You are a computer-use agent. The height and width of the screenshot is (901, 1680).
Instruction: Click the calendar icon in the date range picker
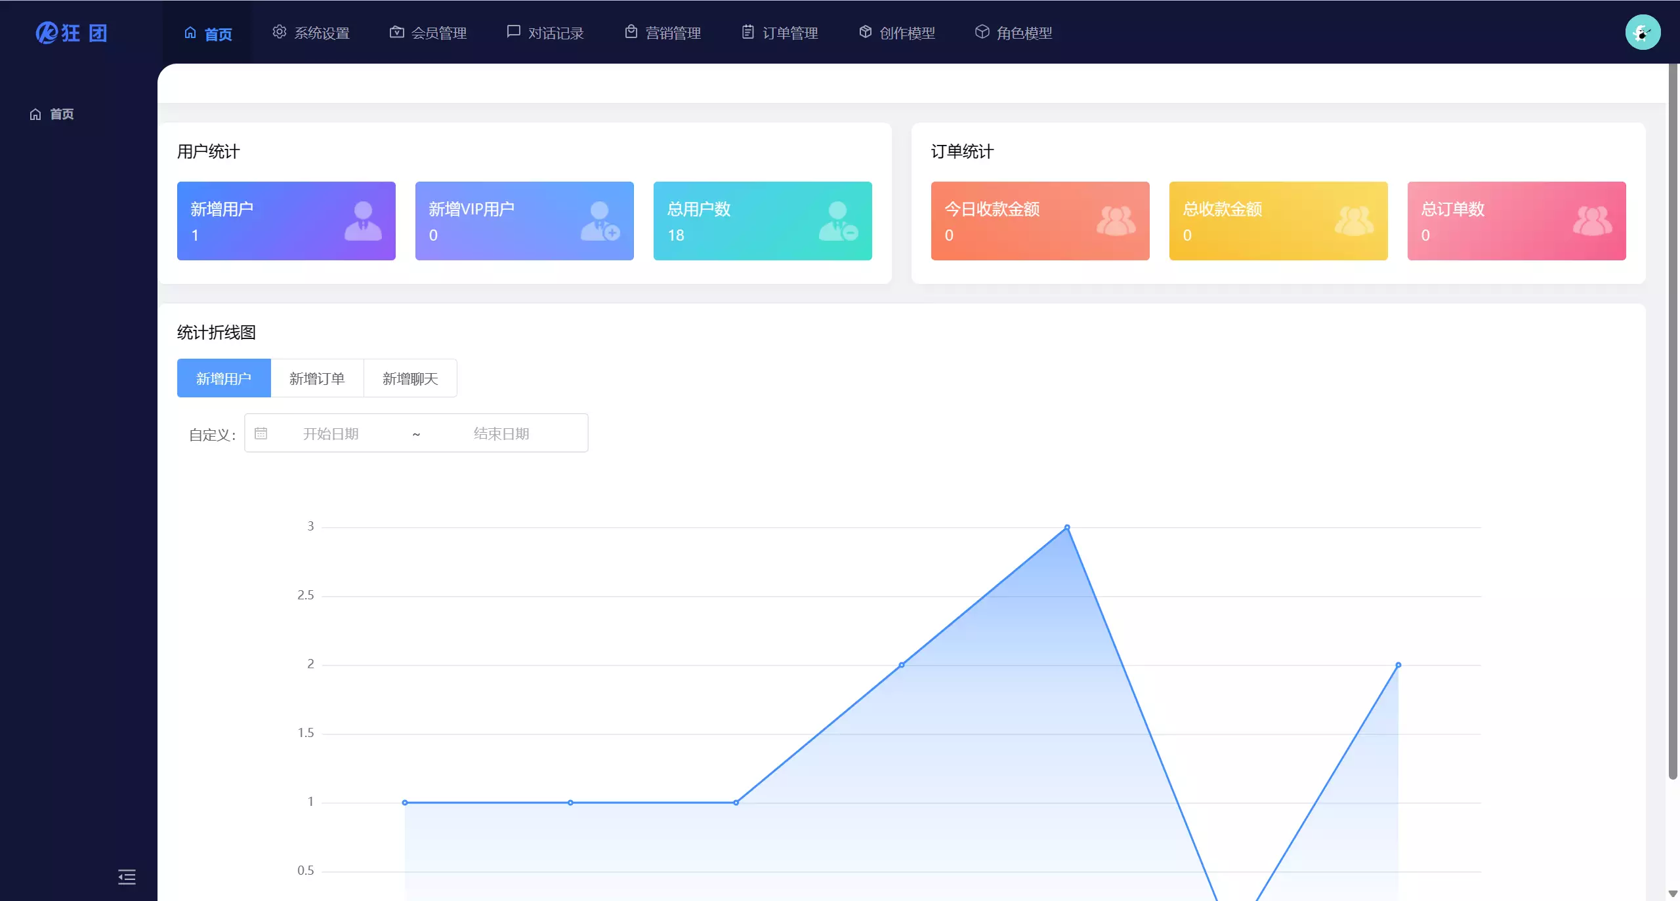coord(261,433)
